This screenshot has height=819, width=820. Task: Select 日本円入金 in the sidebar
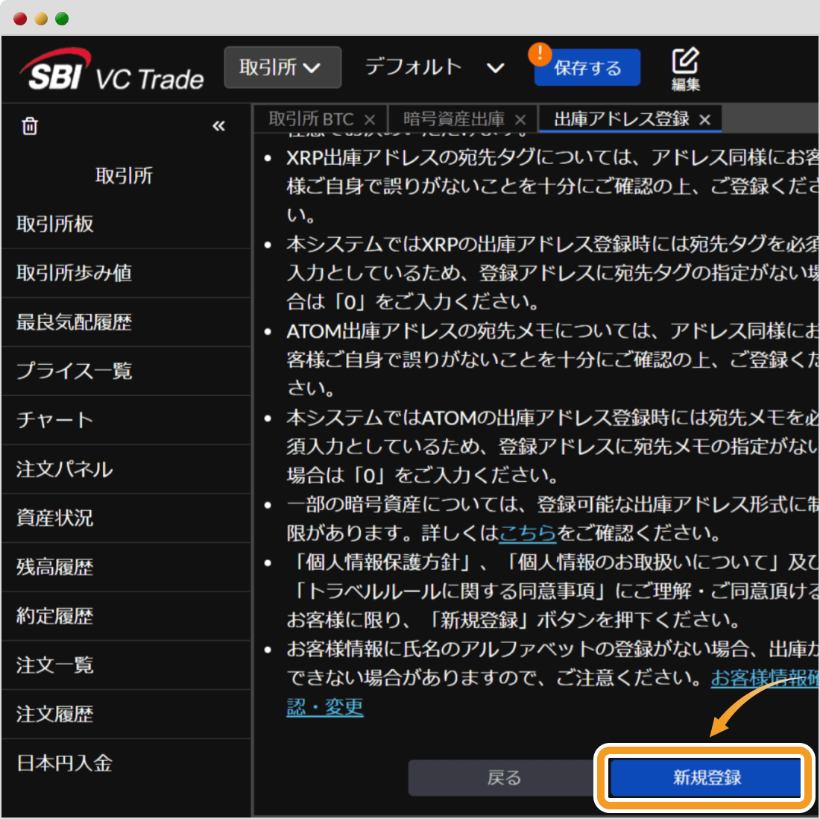click(125, 764)
